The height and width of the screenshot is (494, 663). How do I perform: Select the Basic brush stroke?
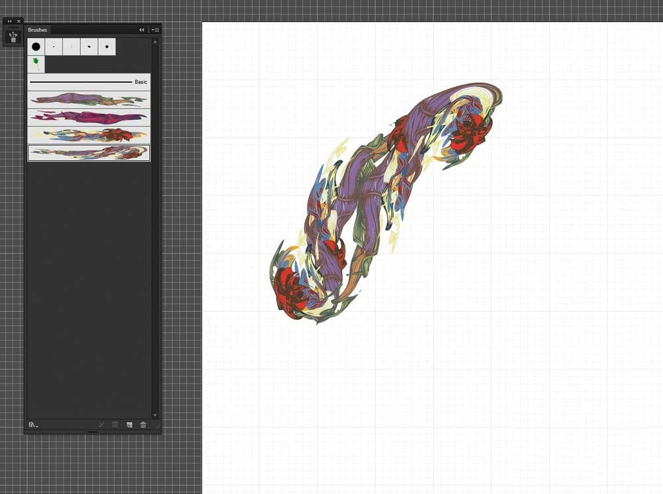pyautogui.click(x=89, y=82)
